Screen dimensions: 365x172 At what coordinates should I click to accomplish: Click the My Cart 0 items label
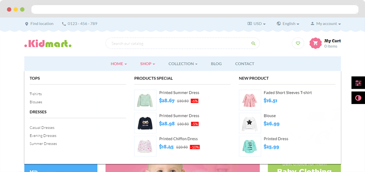coord(333,43)
